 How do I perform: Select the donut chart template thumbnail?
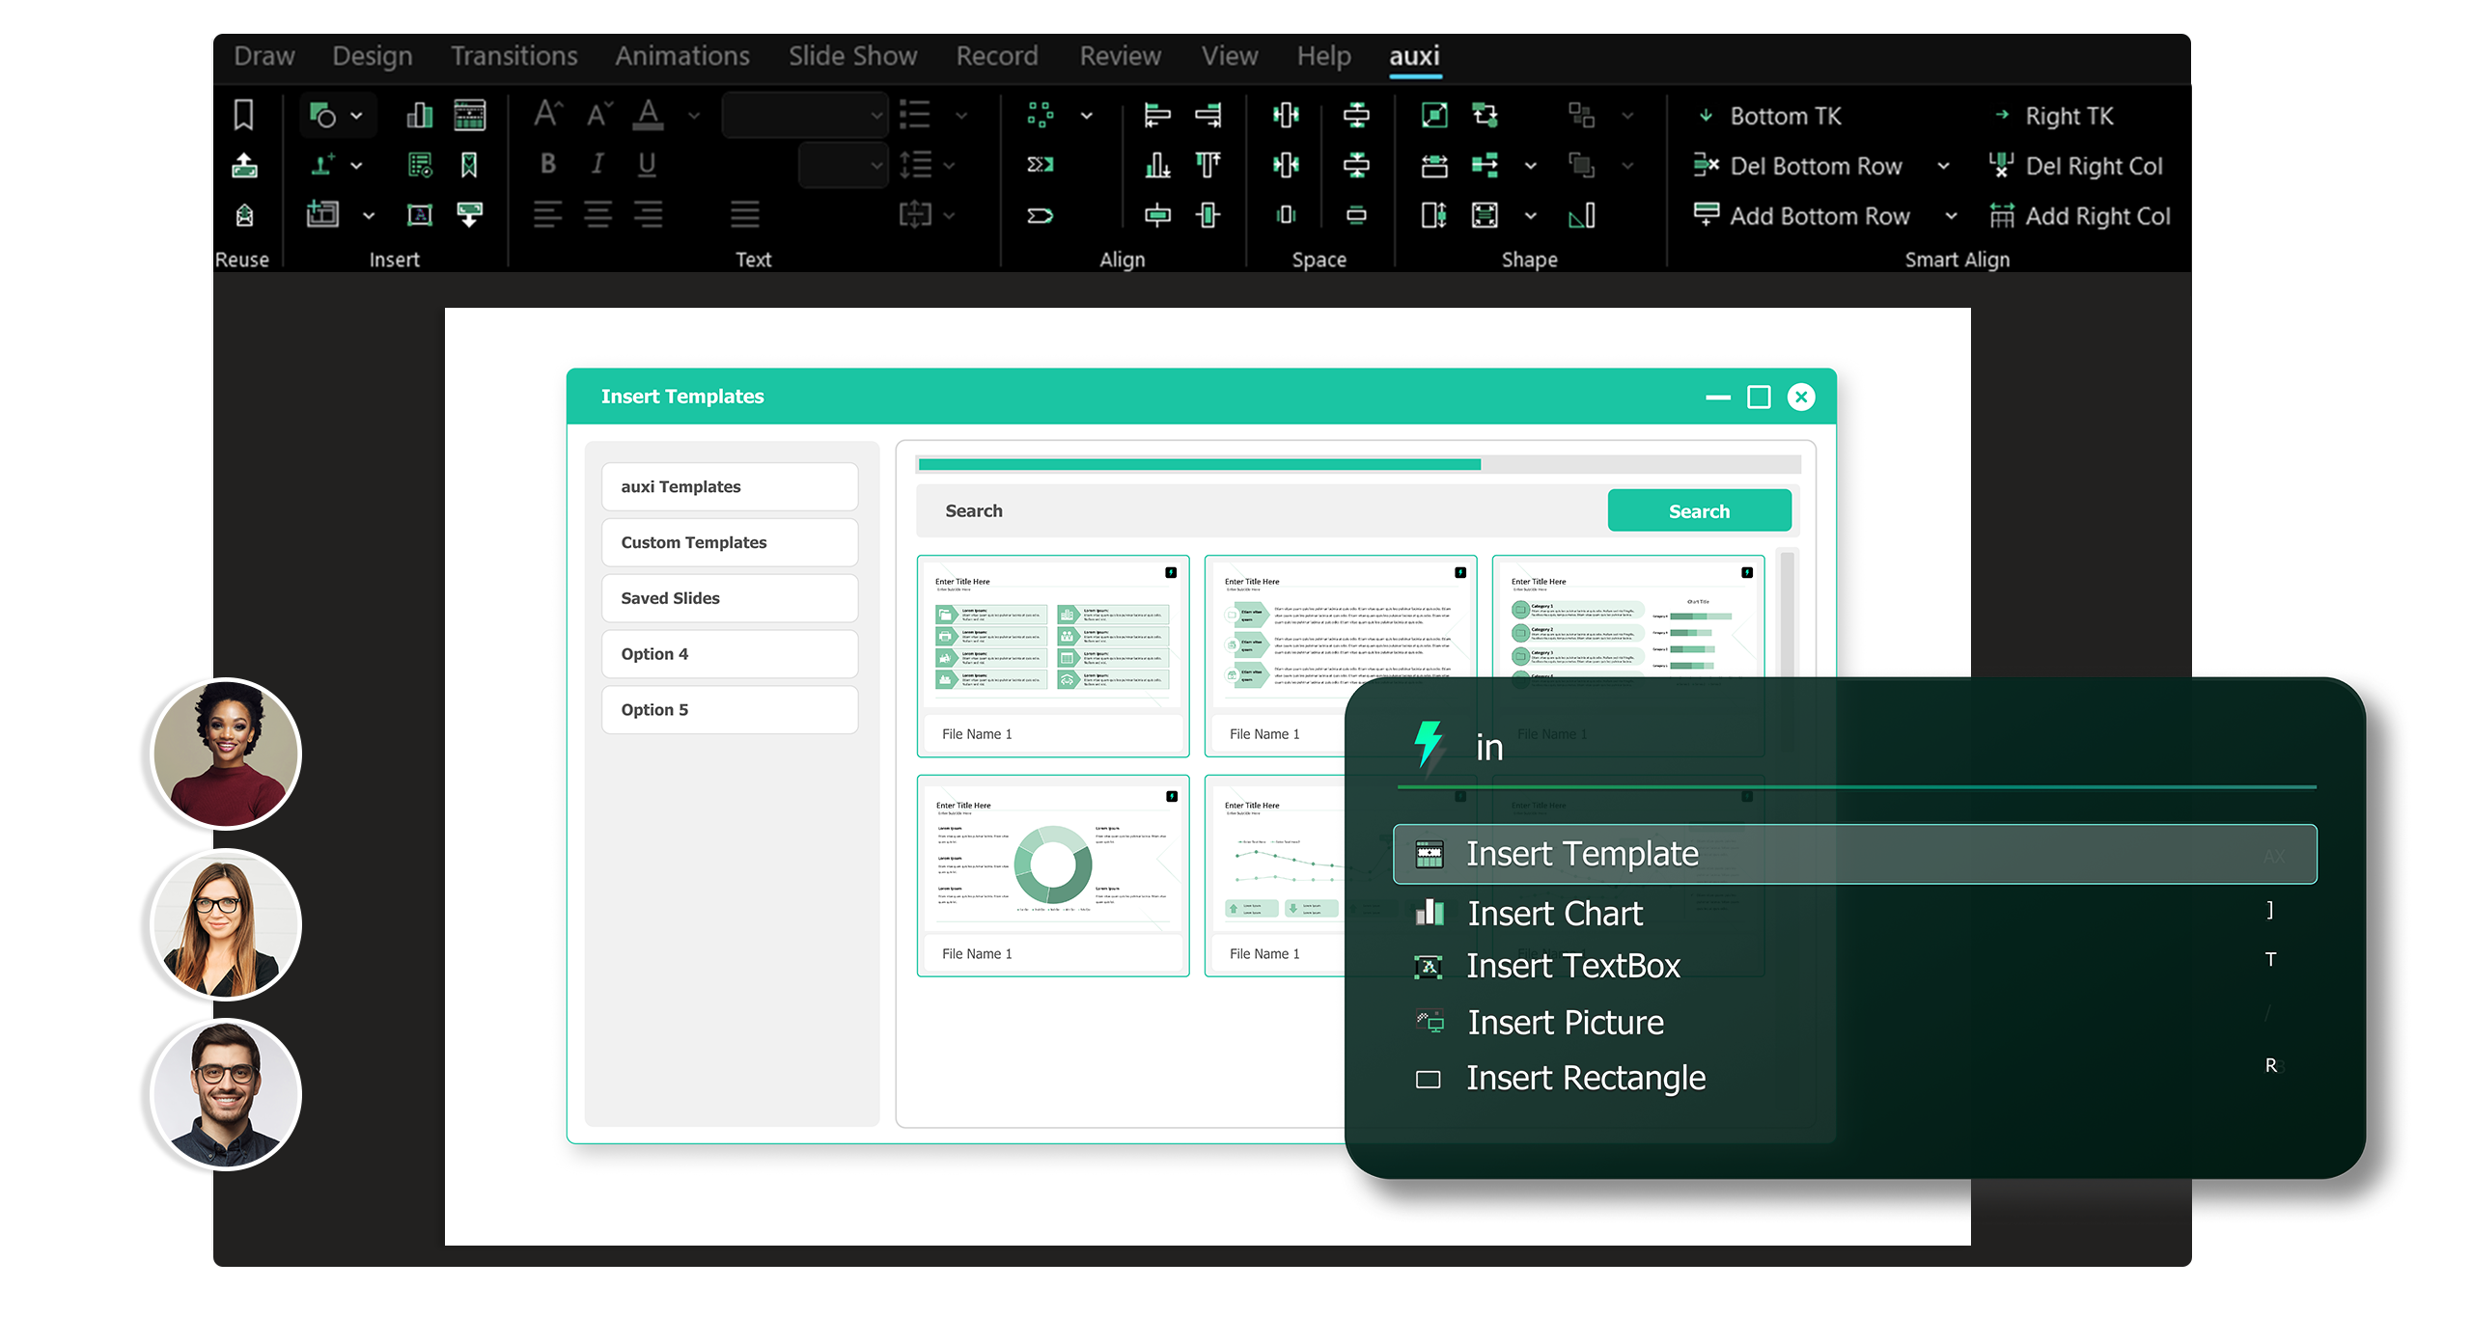[x=1052, y=864]
